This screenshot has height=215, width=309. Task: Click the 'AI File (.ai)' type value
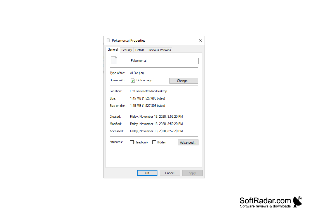[x=137, y=73]
